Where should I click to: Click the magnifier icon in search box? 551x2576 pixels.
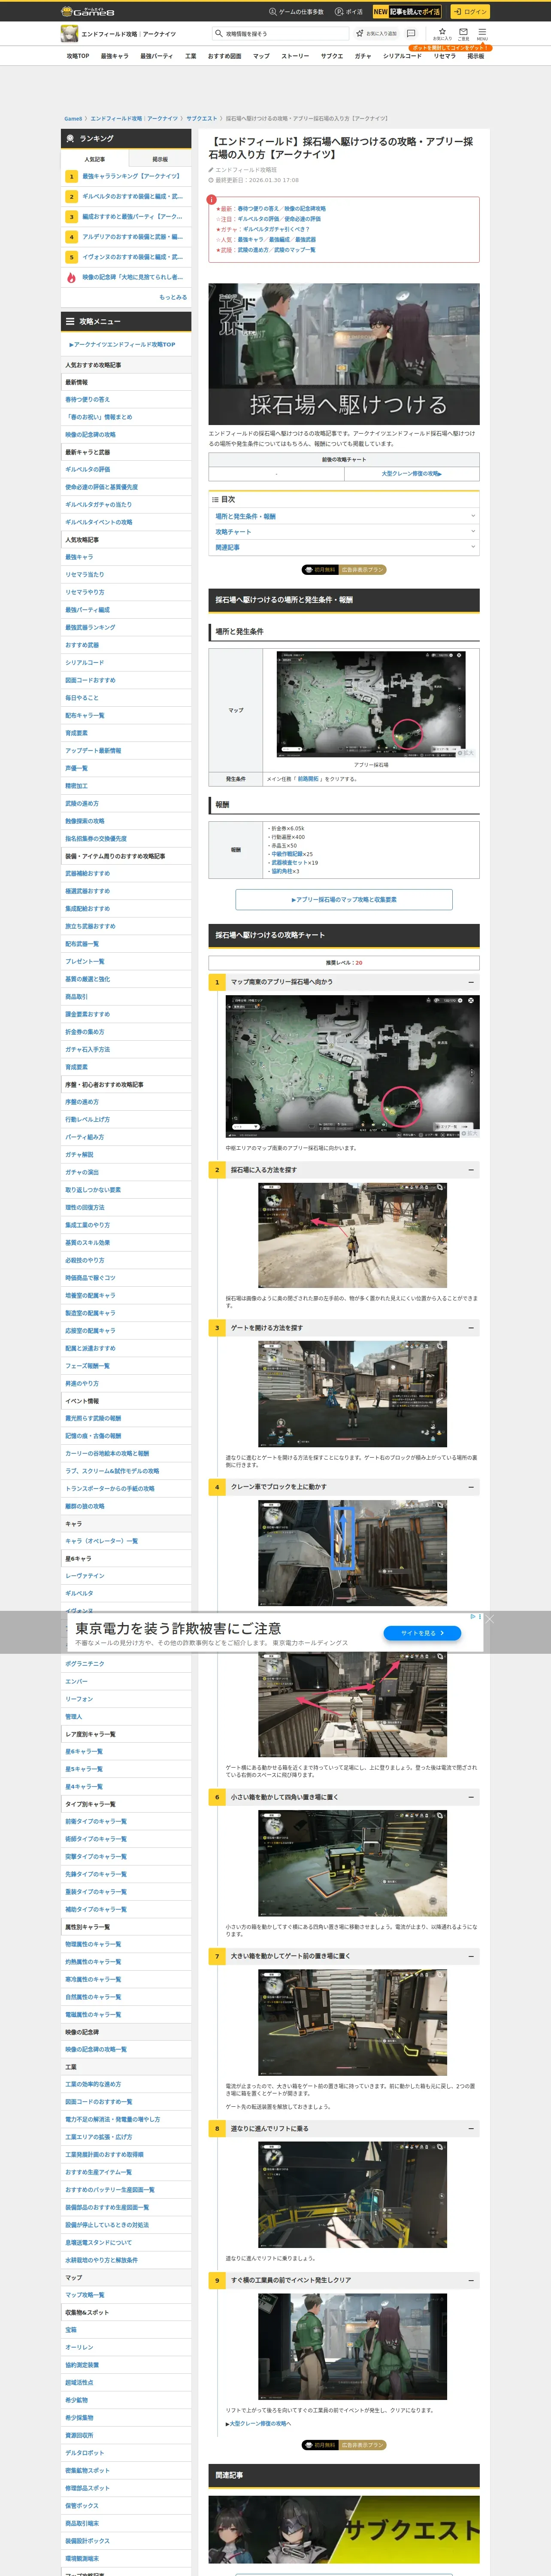coord(219,33)
